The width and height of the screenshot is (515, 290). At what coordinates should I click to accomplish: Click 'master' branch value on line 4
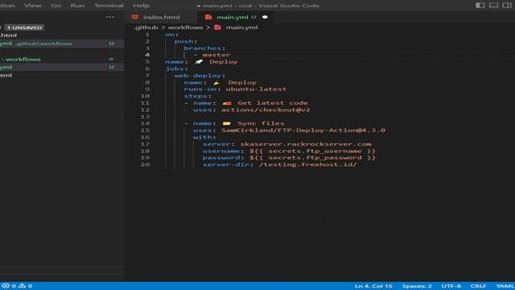[216, 55]
